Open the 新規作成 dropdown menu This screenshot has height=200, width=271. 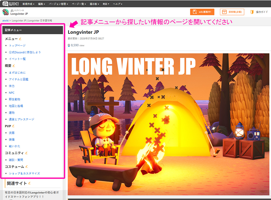coord(28,4)
